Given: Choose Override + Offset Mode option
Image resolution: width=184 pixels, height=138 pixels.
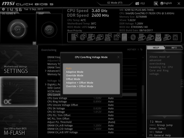Looking at the screenshot, I should [x=79, y=86].
